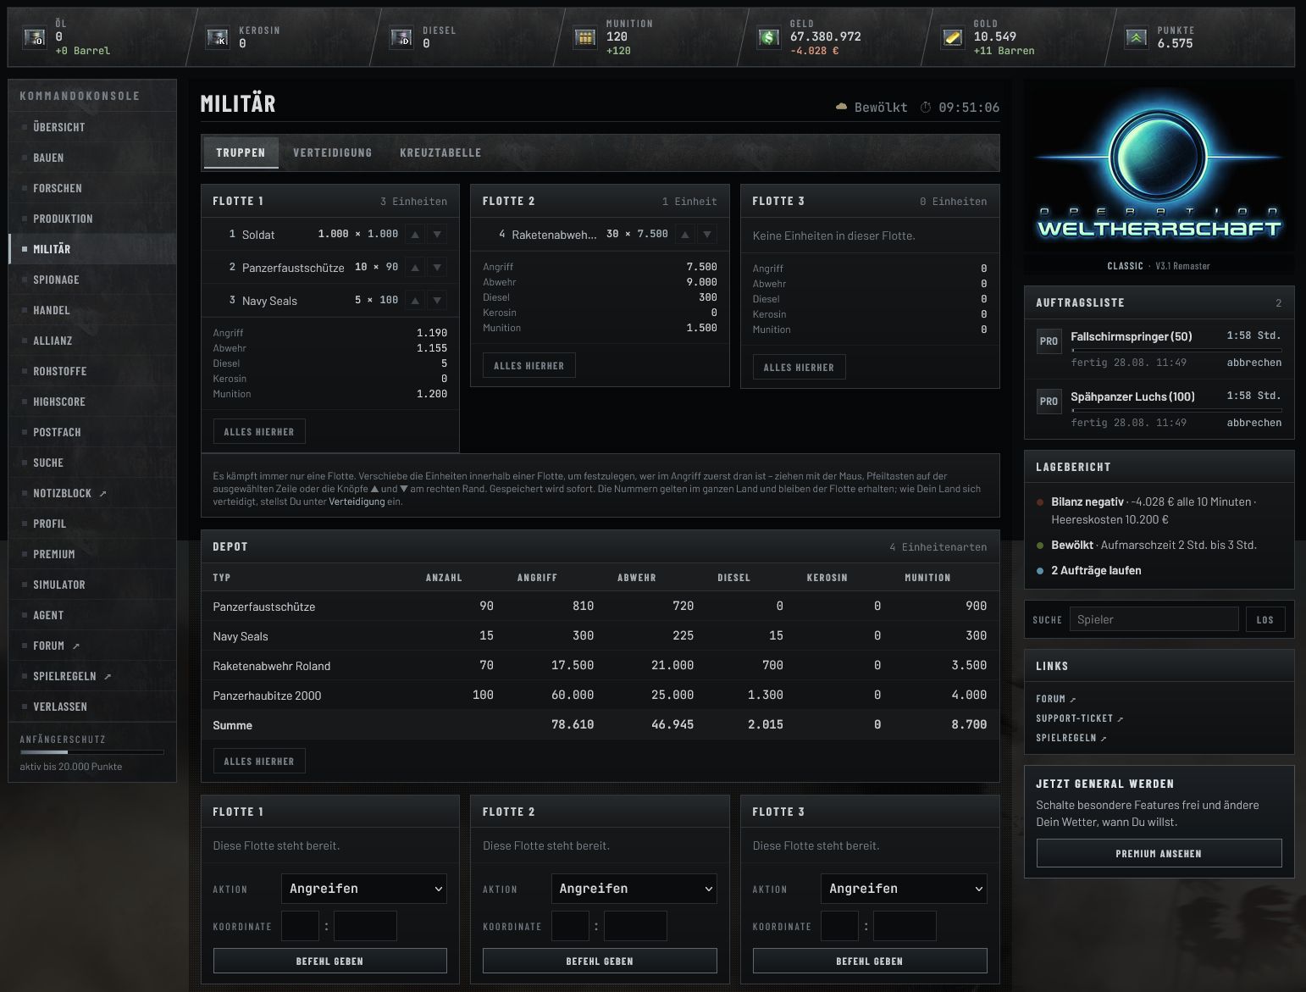Screen dimensions: 1306x992
Task: Click Alles hierher button in Depot
Action: pos(259,762)
